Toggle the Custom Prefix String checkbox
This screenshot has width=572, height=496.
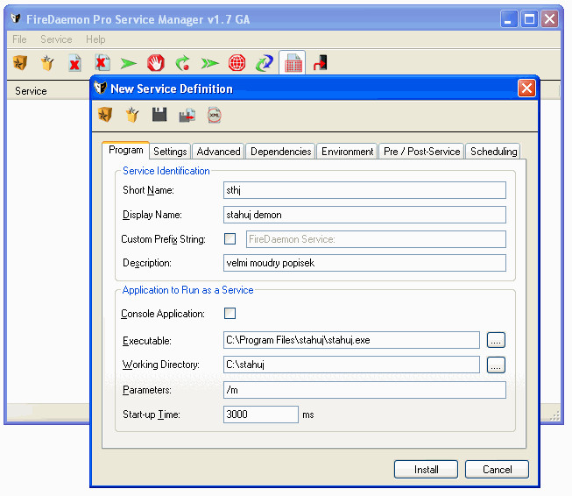coord(230,239)
